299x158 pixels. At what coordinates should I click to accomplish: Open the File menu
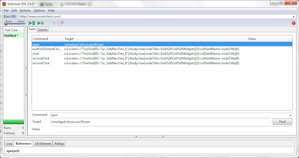6,10
